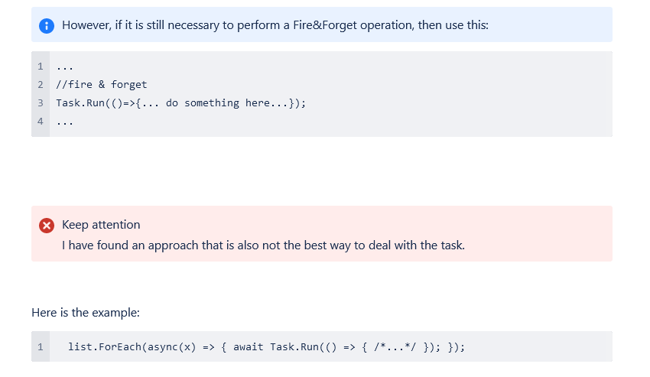Click the 'Here is the example:' text
This screenshot has width=650, height=377.
click(86, 312)
